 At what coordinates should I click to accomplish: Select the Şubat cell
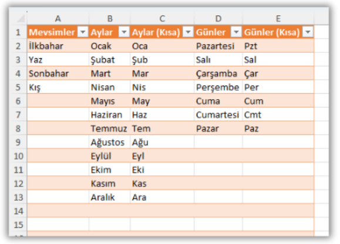point(109,60)
